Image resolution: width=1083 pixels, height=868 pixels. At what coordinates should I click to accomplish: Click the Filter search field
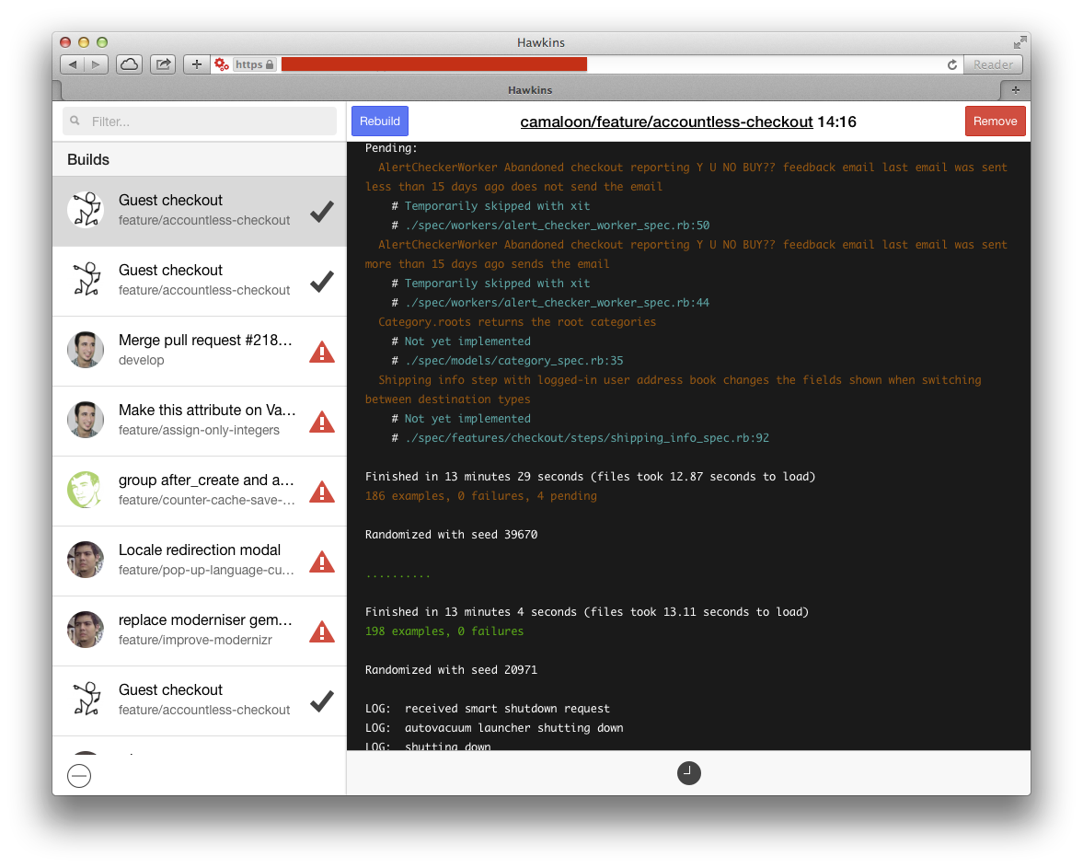pyautogui.click(x=200, y=121)
